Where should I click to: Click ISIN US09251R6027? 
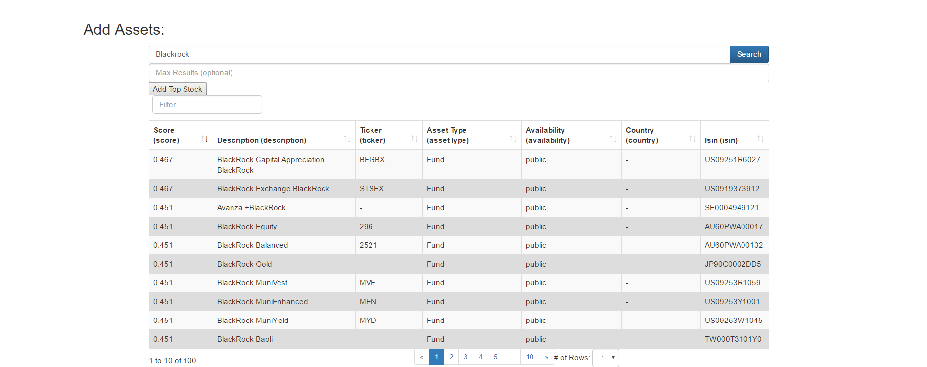click(733, 160)
